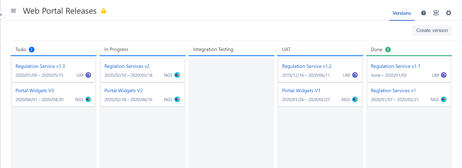
Task: Expand the collapsed left sidebar chevron
Action: click(x=2, y=14)
